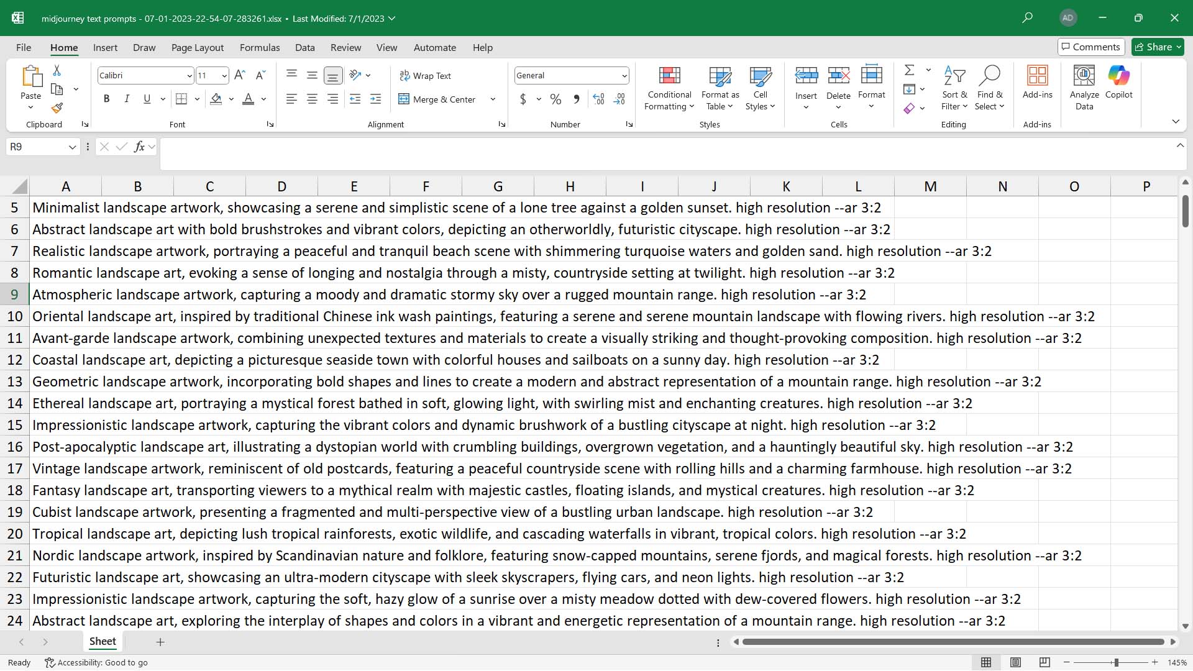This screenshot has width=1193, height=671.
Task: Open the font name dropdown
Action: [x=190, y=75]
